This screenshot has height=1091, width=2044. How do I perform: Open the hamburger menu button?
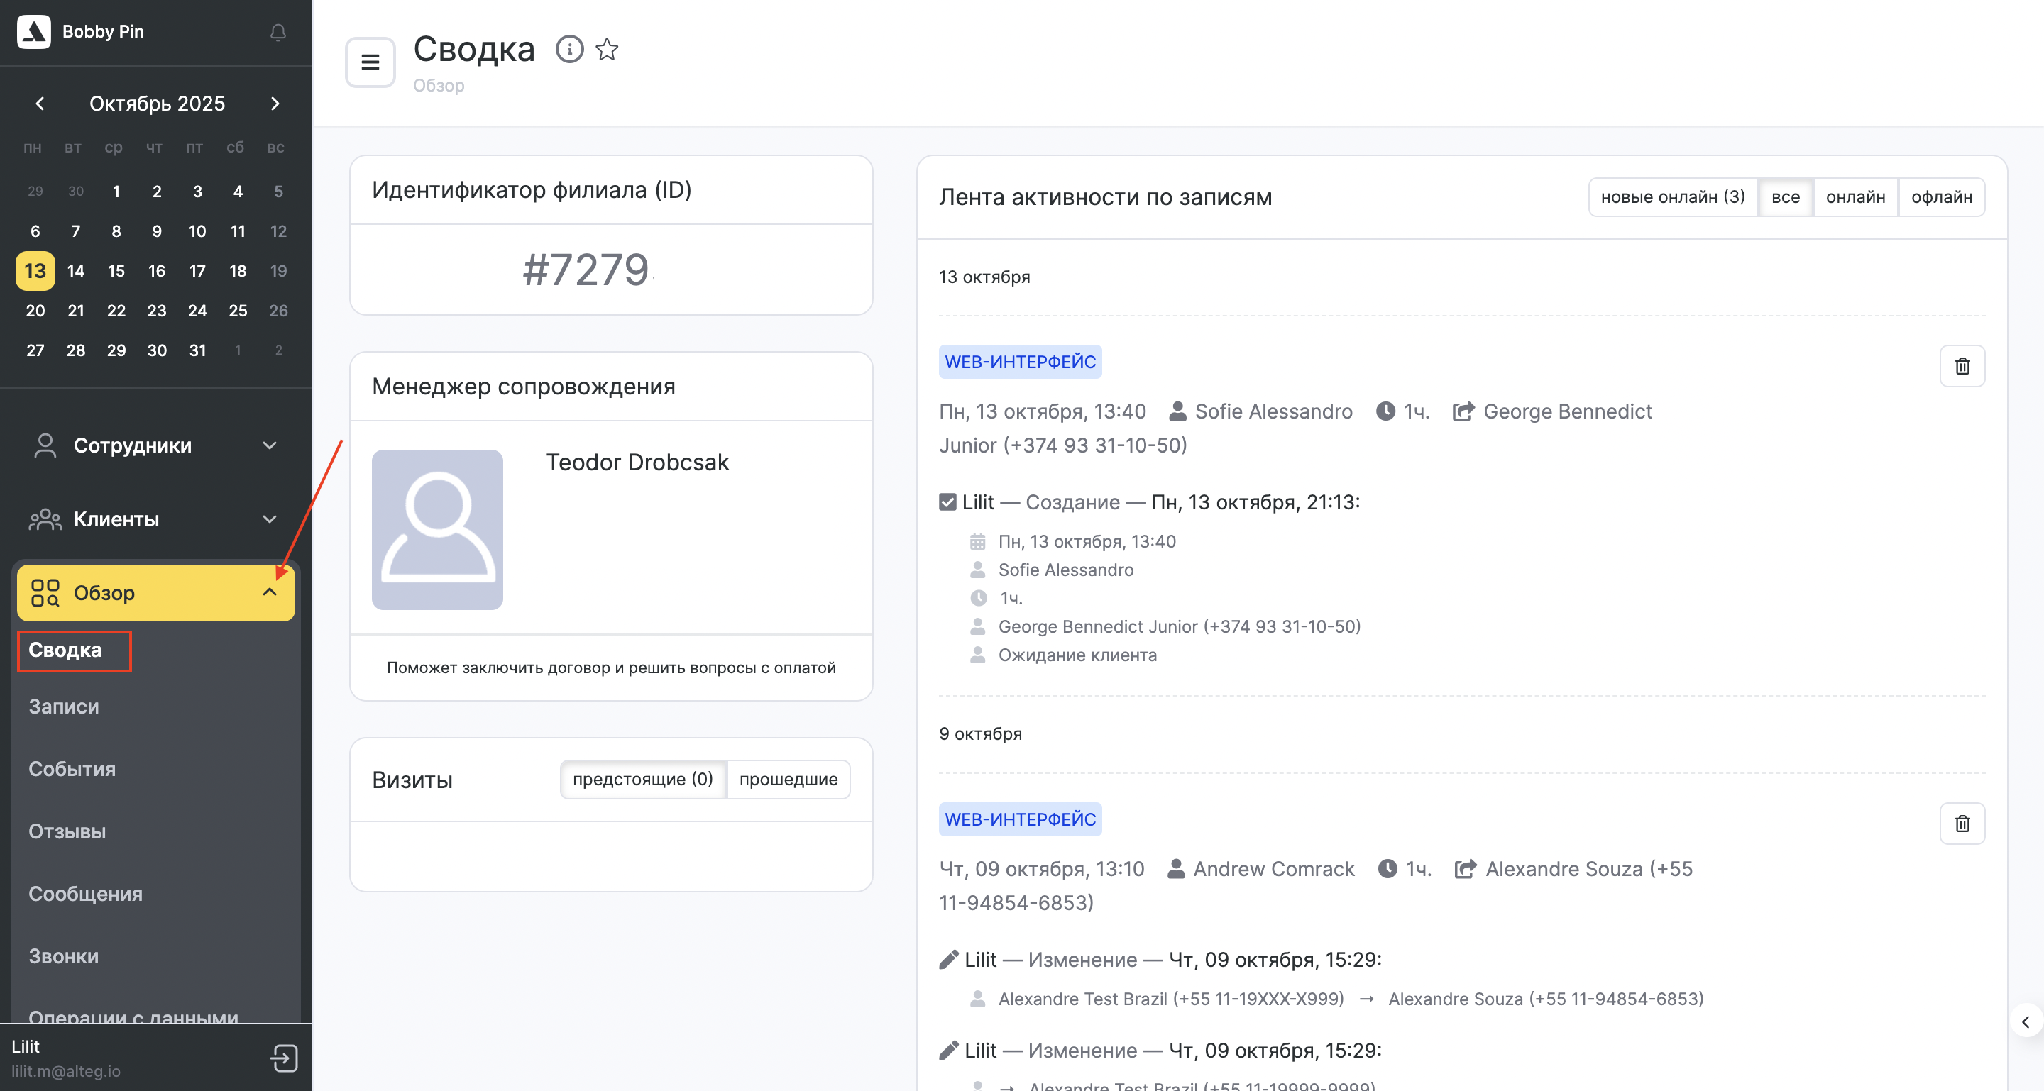(x=370, y=62)
